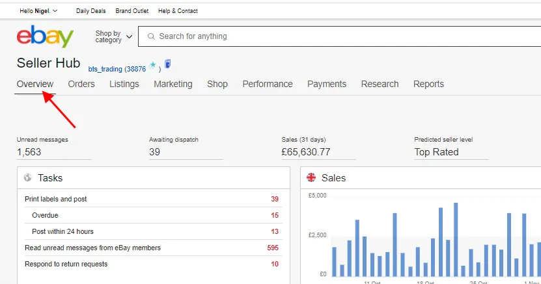Open the Daily Deals link
This screenshot has height=284, width=541.
pos(90,11)
